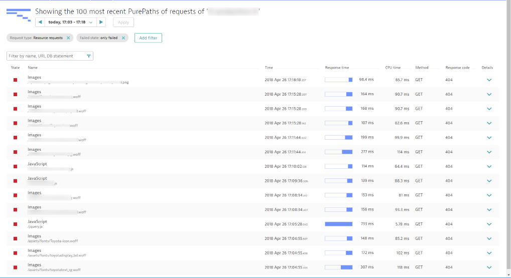Sort table by Response time column

337,68
